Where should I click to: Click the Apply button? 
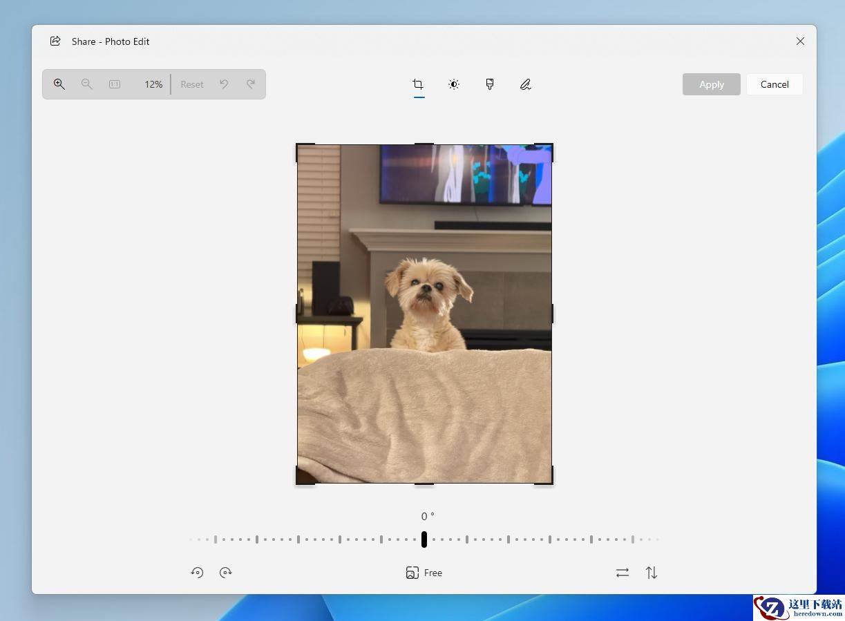712,84
